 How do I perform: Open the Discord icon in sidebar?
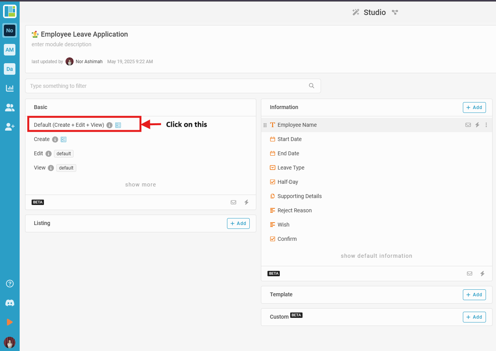click(10, 303)
